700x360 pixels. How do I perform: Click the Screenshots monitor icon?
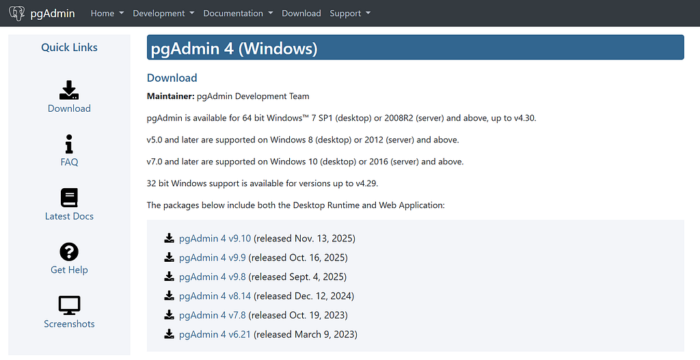(x=69, y=305)
